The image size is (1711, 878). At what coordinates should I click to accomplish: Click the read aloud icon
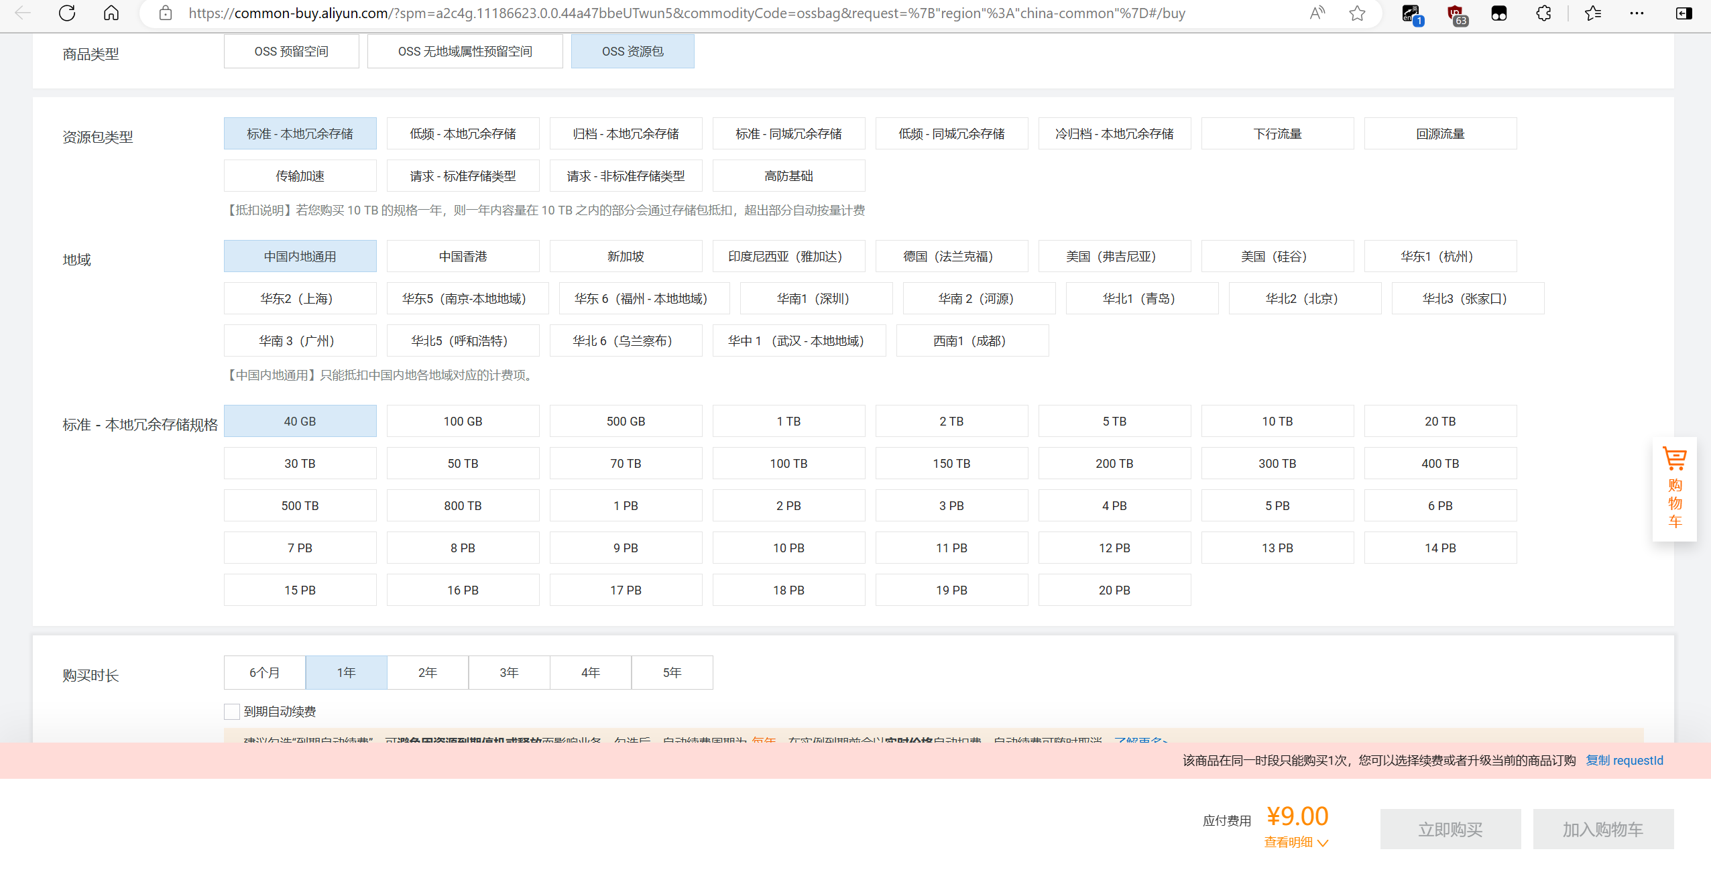[x=1317, y=13]
